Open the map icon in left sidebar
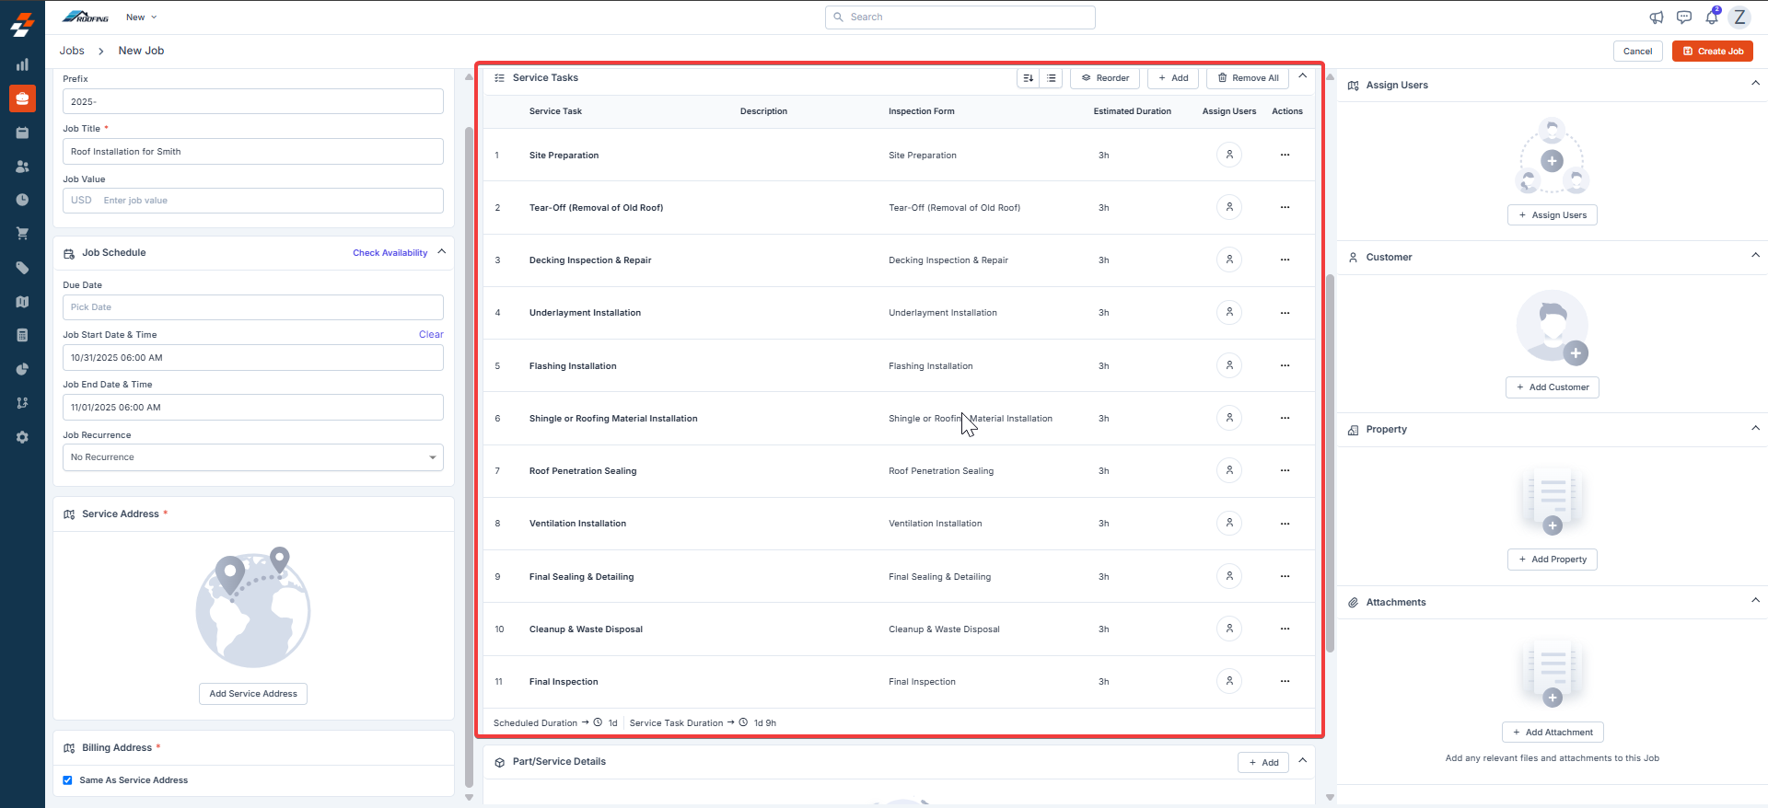Viewport: 1768px width, 808px height. [x=22, y=302]
